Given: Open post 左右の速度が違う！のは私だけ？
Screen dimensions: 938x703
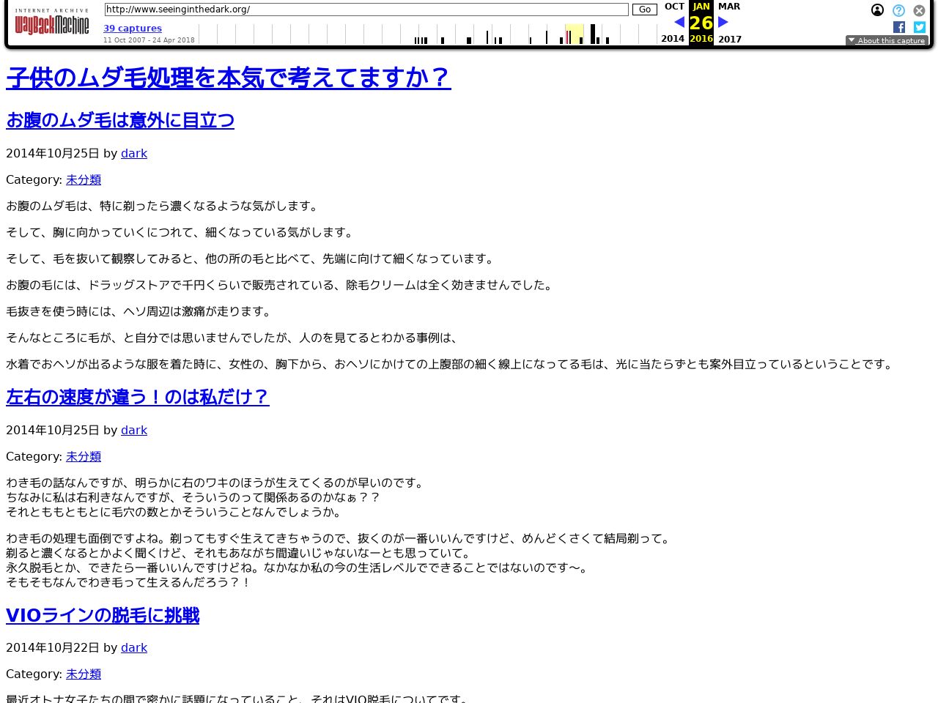Looking at the screenshot, I should (x=138, y=397).
